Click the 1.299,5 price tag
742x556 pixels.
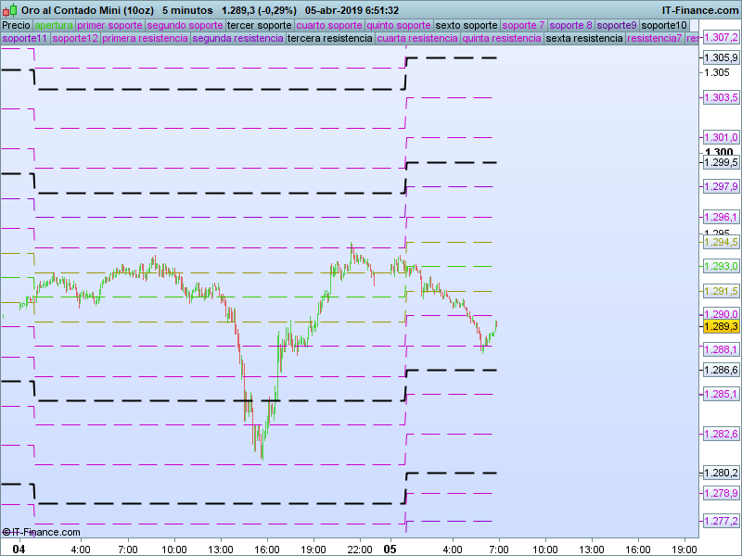point(721,162)
